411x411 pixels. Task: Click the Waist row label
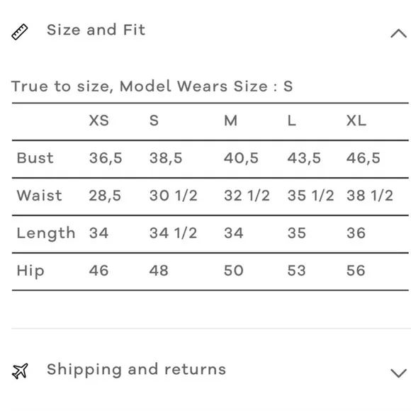pyautogui.click(x=39, y=196)
